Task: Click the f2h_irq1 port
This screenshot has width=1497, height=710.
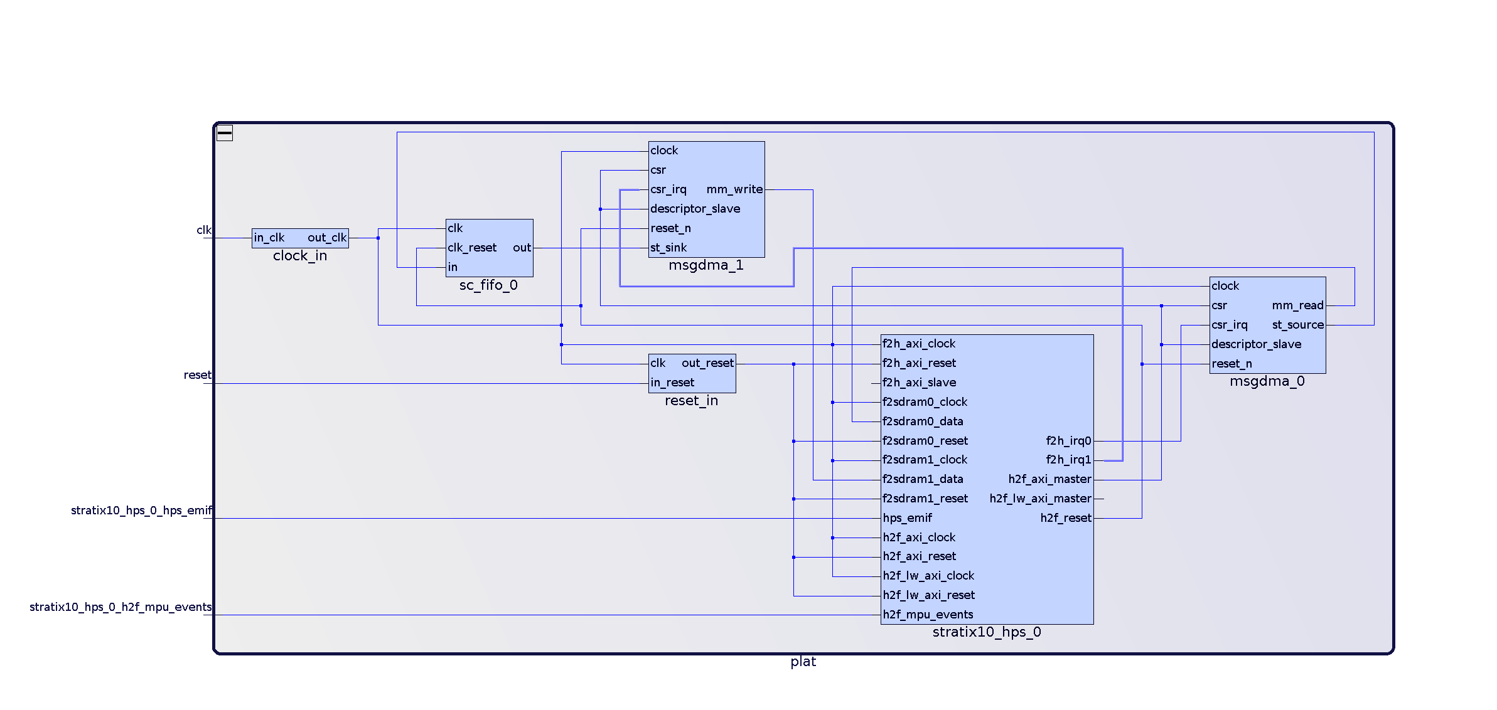Action: pyautogui.click(x=1068, y=460)
